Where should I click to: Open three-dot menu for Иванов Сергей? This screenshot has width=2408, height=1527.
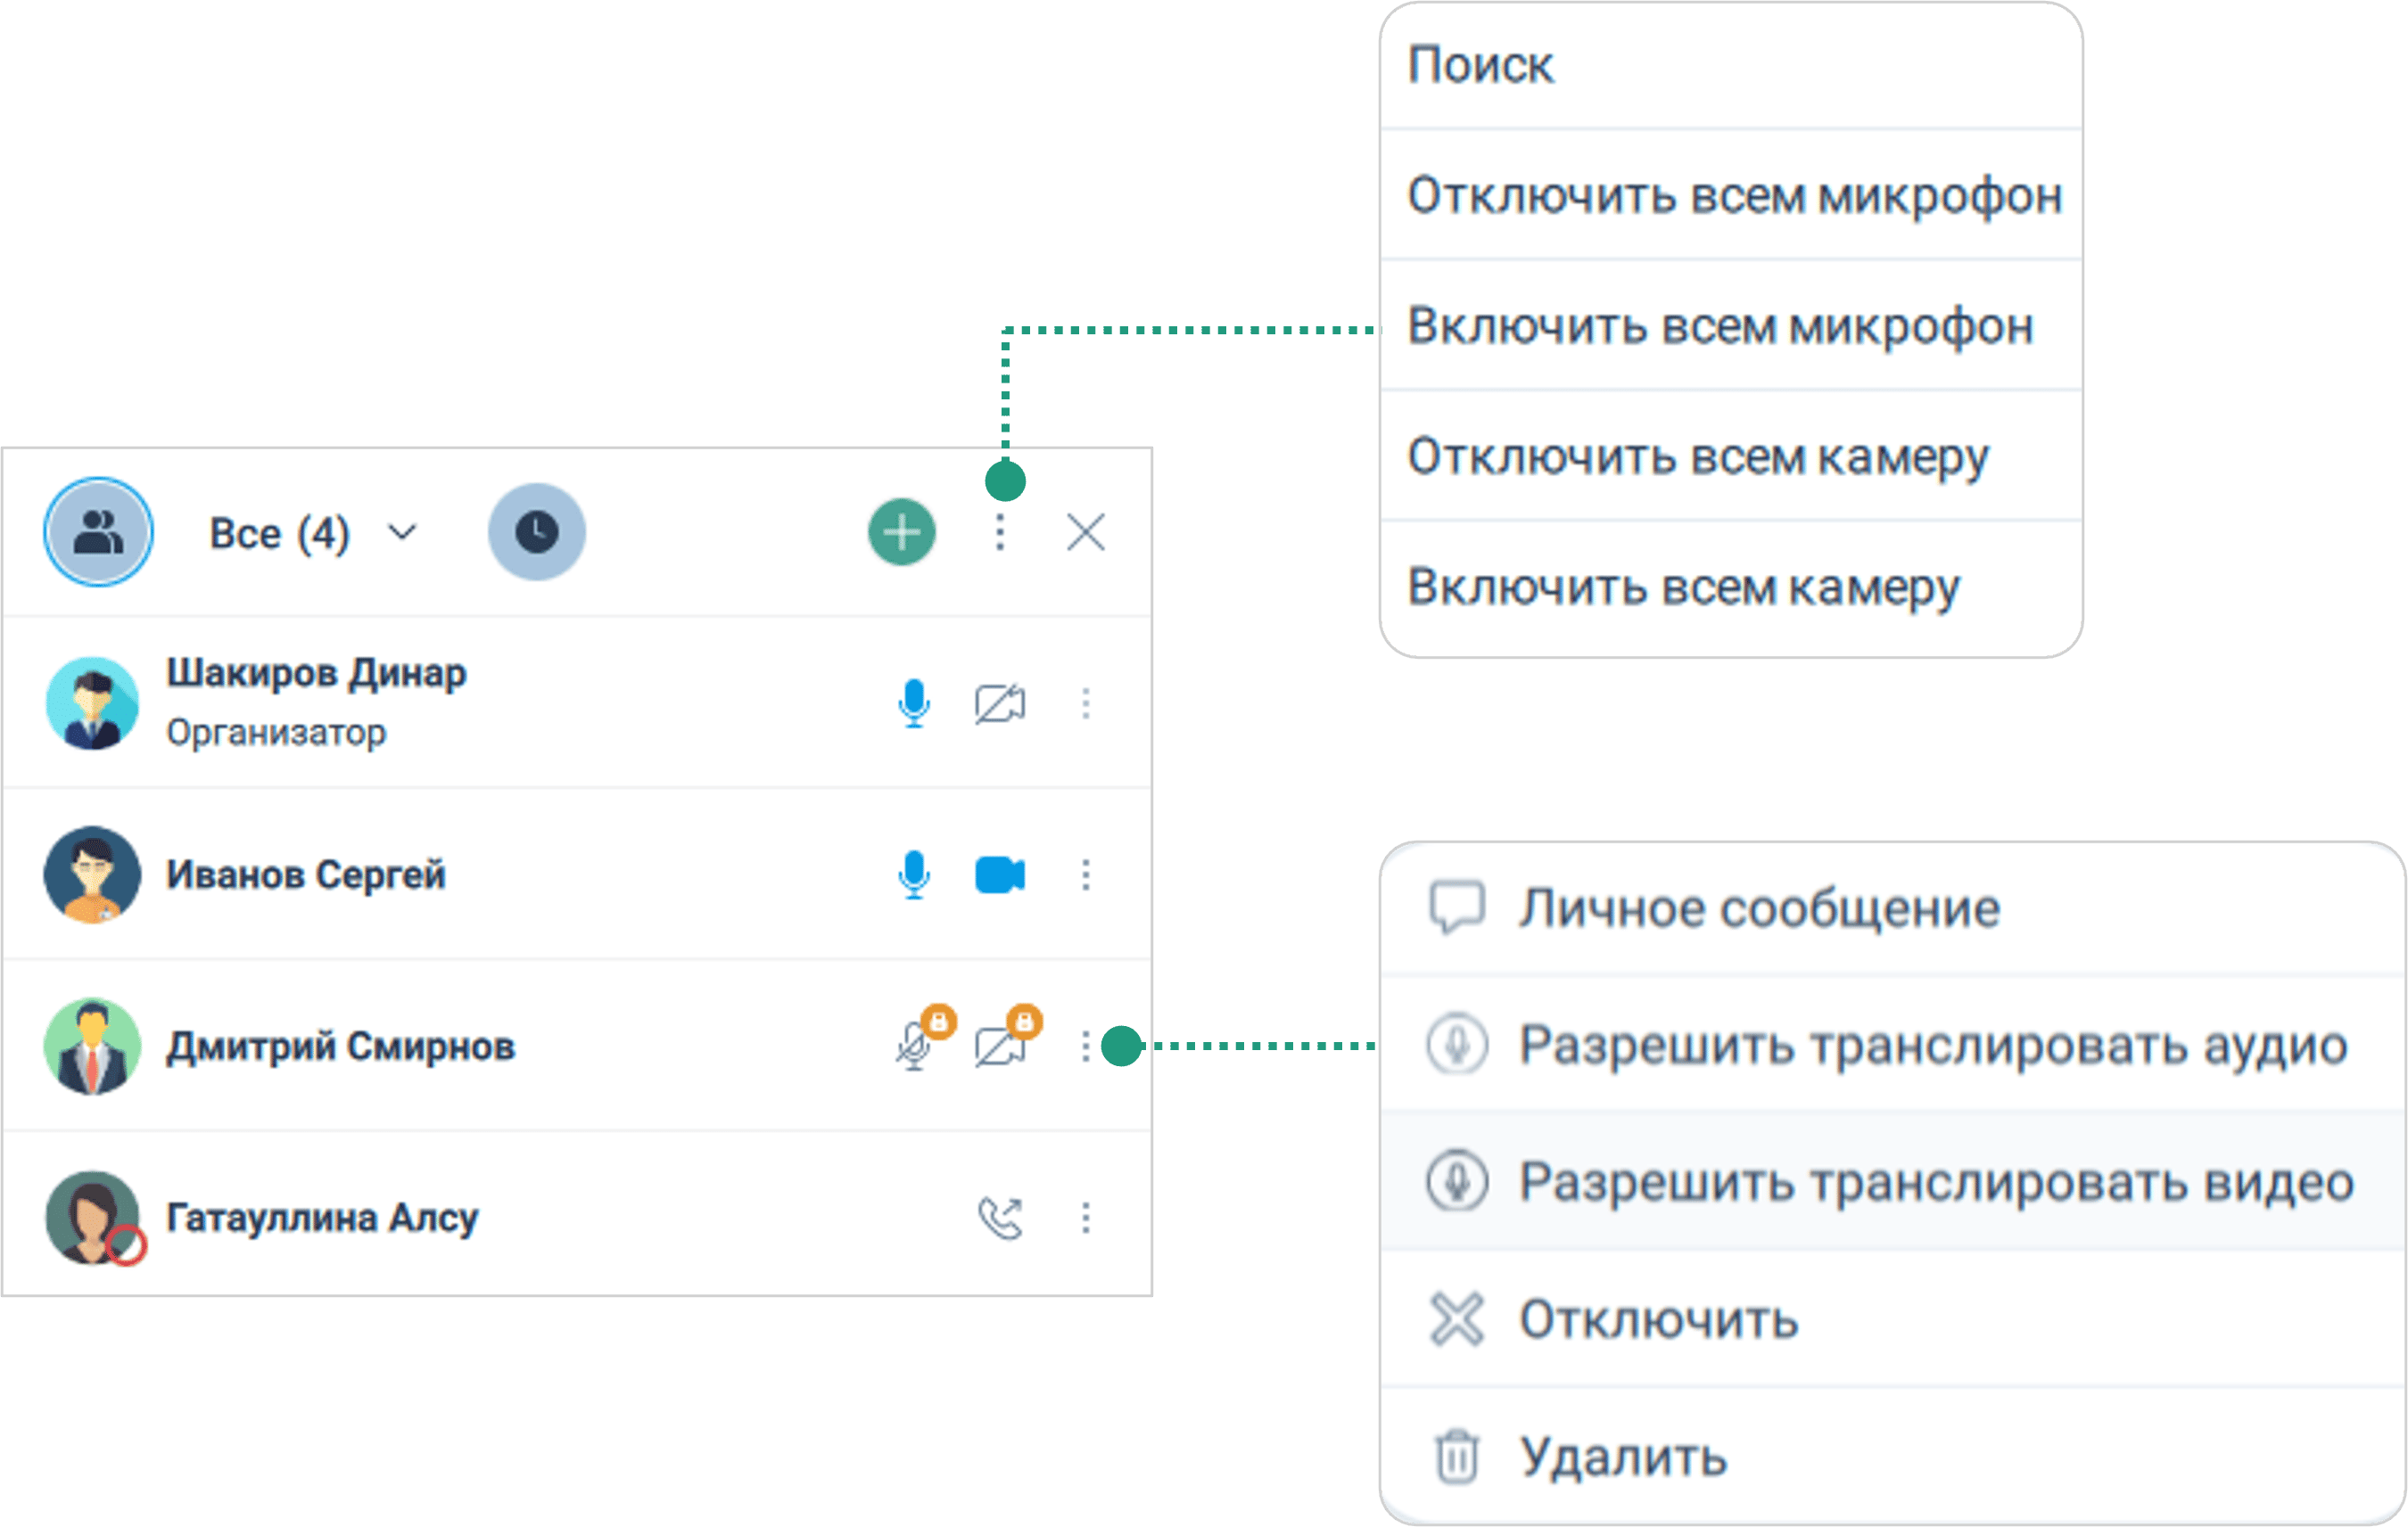1085,874
